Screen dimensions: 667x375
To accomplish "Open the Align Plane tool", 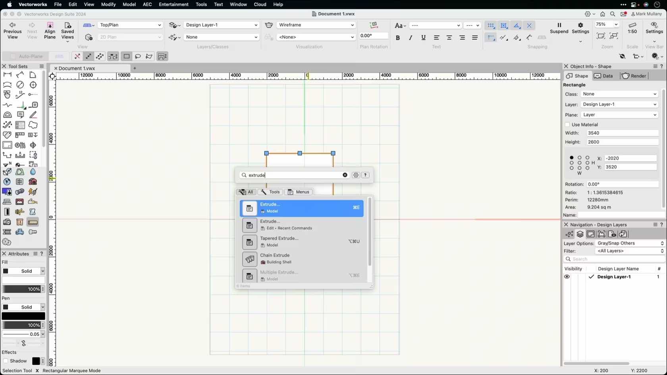I will [50, 31].
